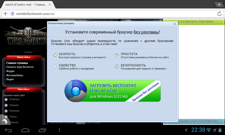Screen dimensions: 225x135
Task: Tap the Android Back navigation button
Action: tap(8, 130)
